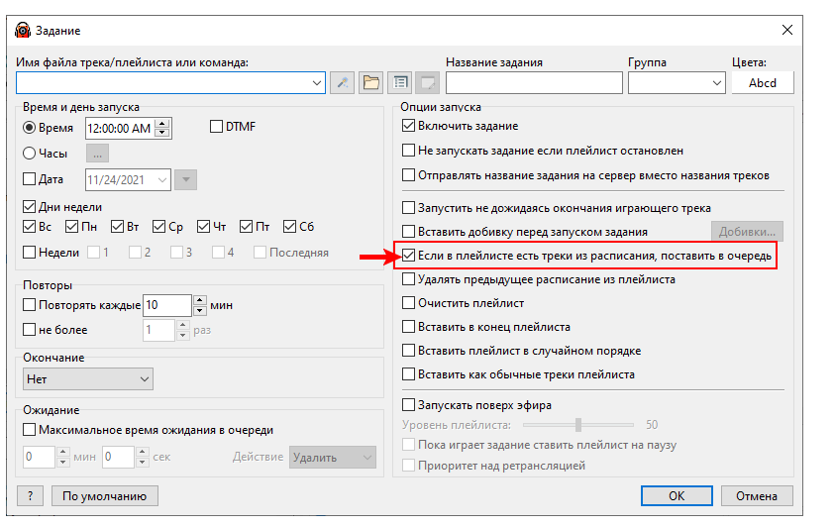The height and width of the screenshot is (527, 835).
Task: Open the Группа dropdown list
Action: 716,83
